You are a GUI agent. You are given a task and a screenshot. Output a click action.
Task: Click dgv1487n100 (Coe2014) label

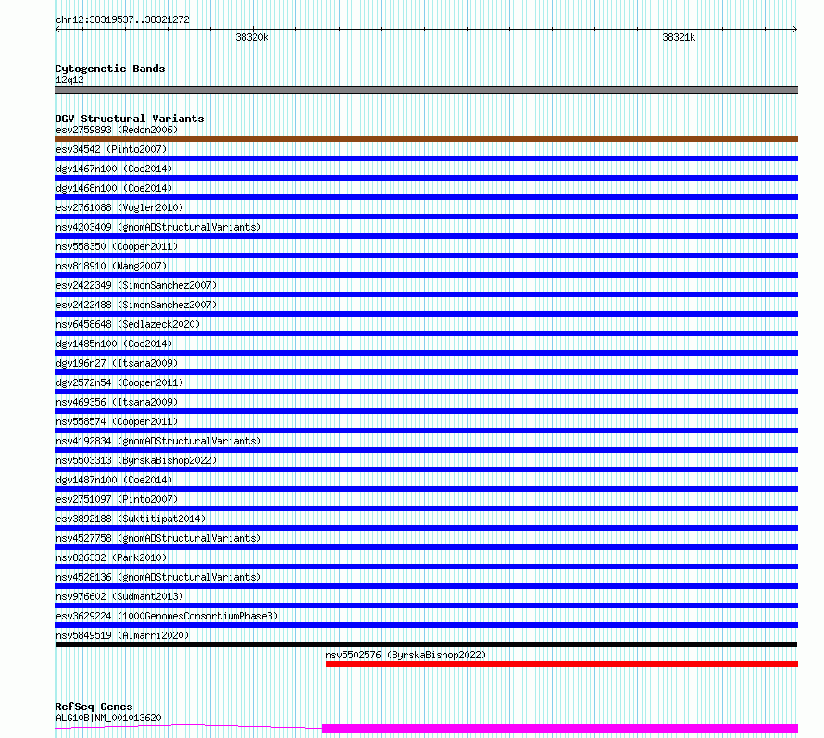[x=114, y=480]
